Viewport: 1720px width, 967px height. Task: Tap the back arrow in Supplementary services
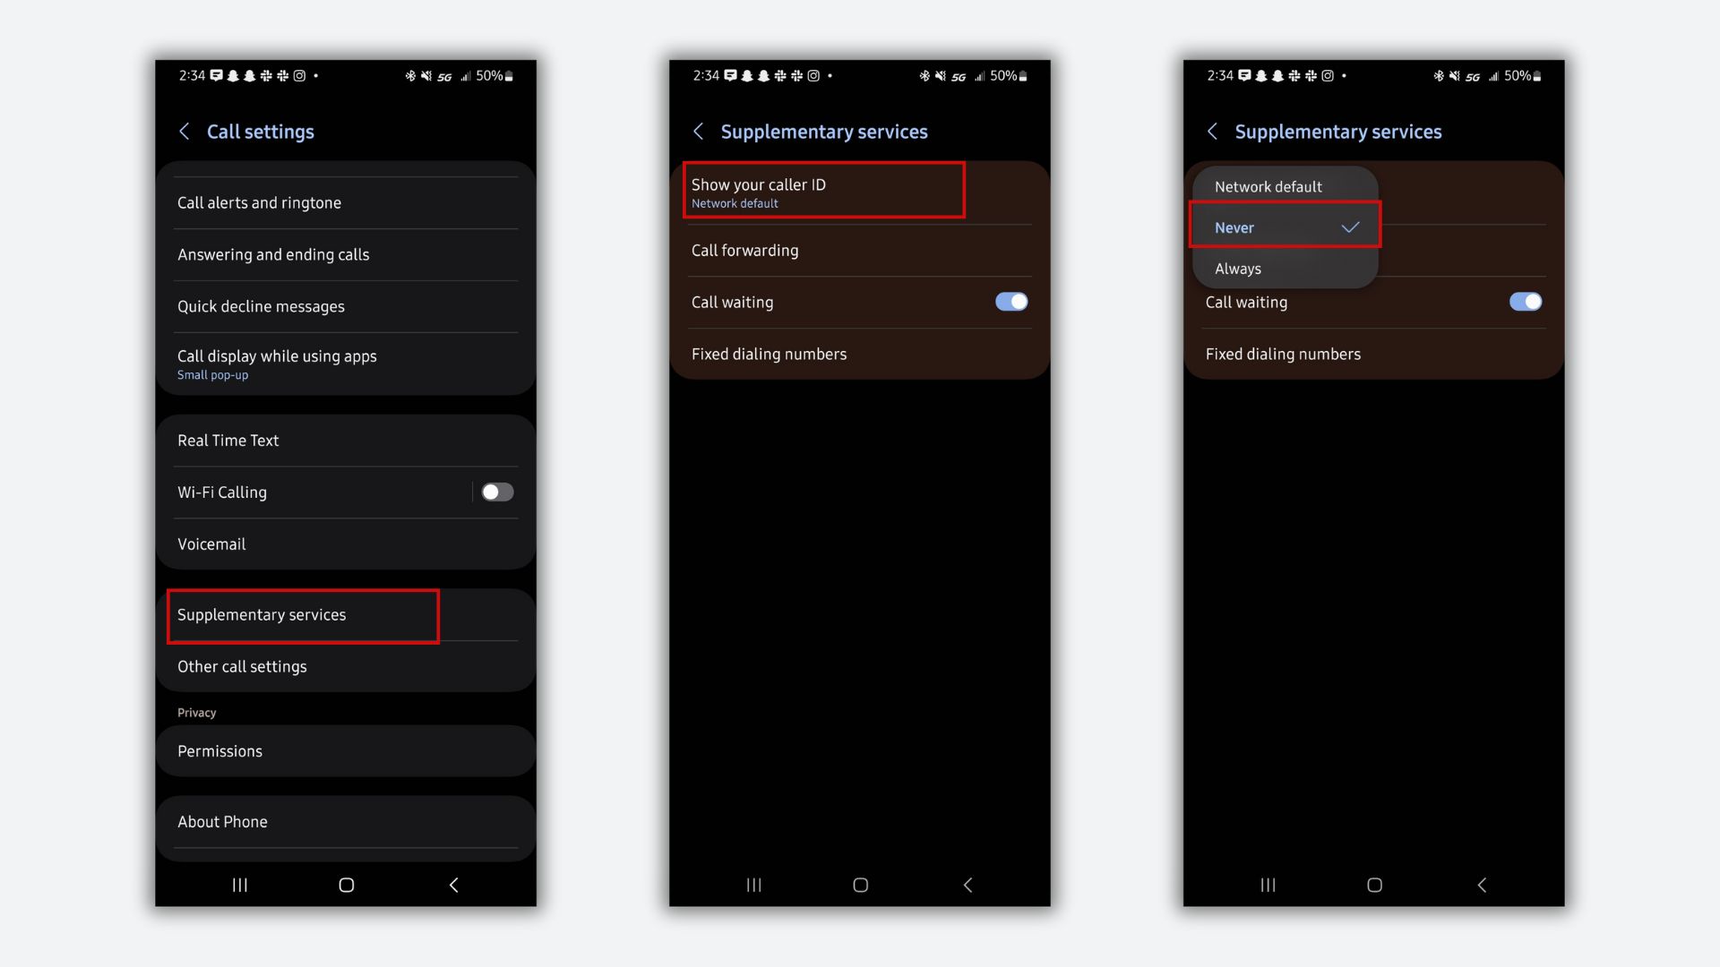coord(698,131)
